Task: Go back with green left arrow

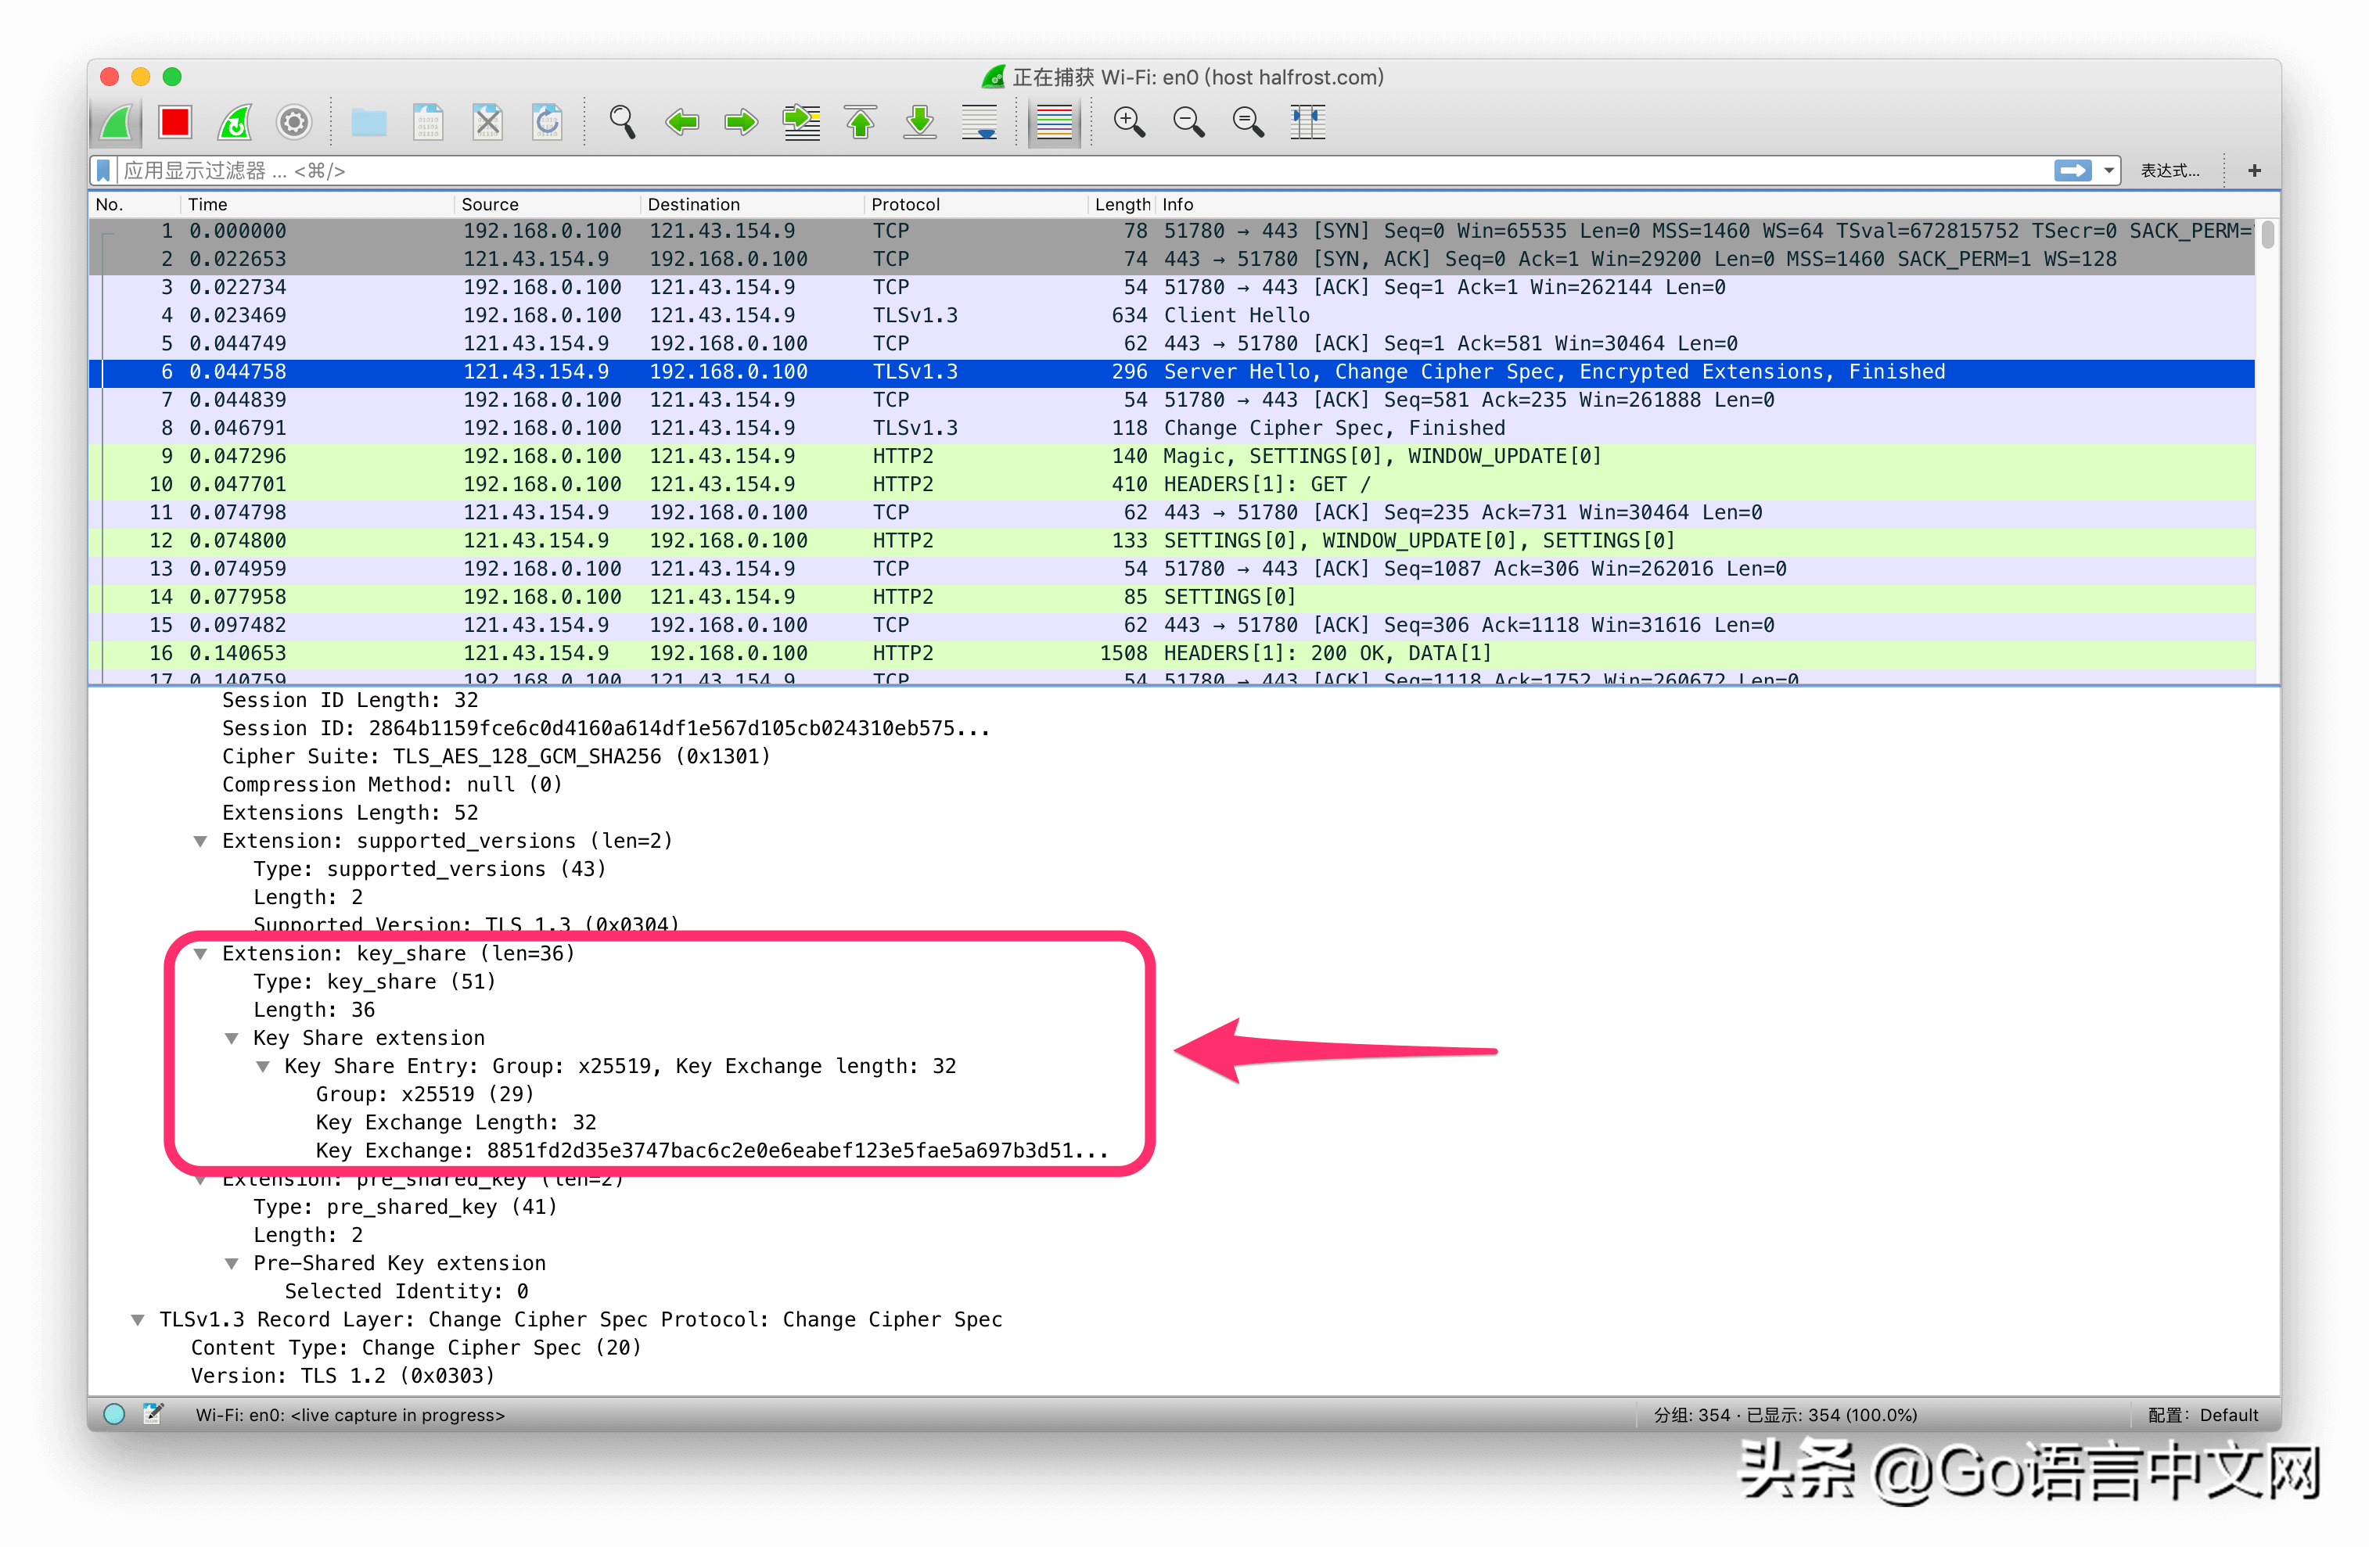Action: [x=682, y=122]
